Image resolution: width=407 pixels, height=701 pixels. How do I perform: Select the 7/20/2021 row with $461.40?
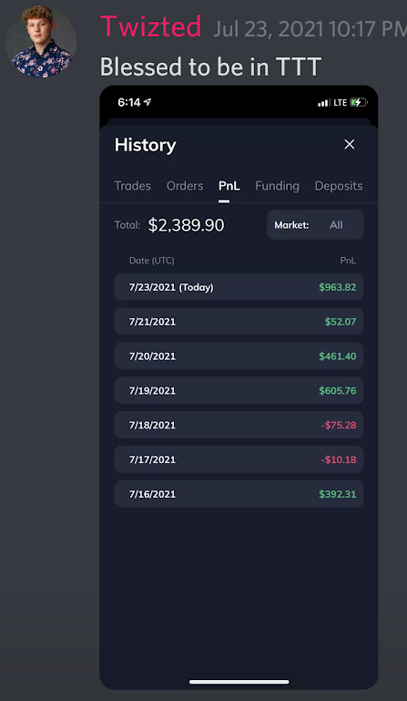(x=239, y=356)
